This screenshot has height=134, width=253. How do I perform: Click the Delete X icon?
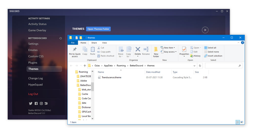click(138, 49)
